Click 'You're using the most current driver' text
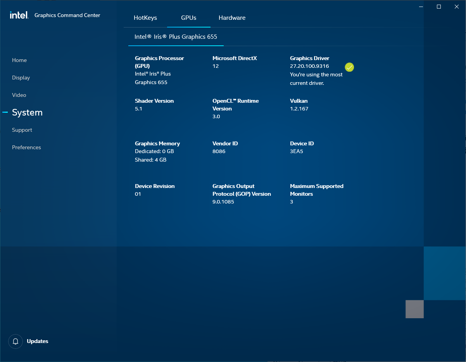This screenshot has height=362, width=466. [316, 79]
